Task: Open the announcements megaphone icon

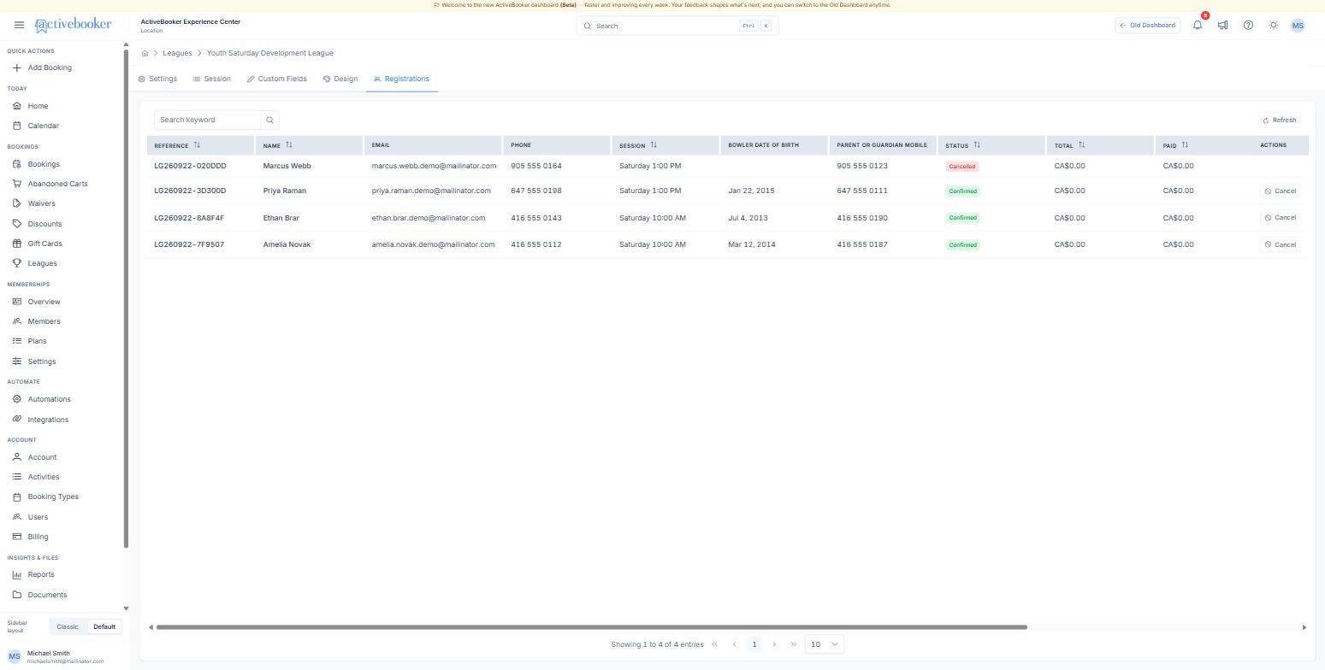Action: point(1223,25)
